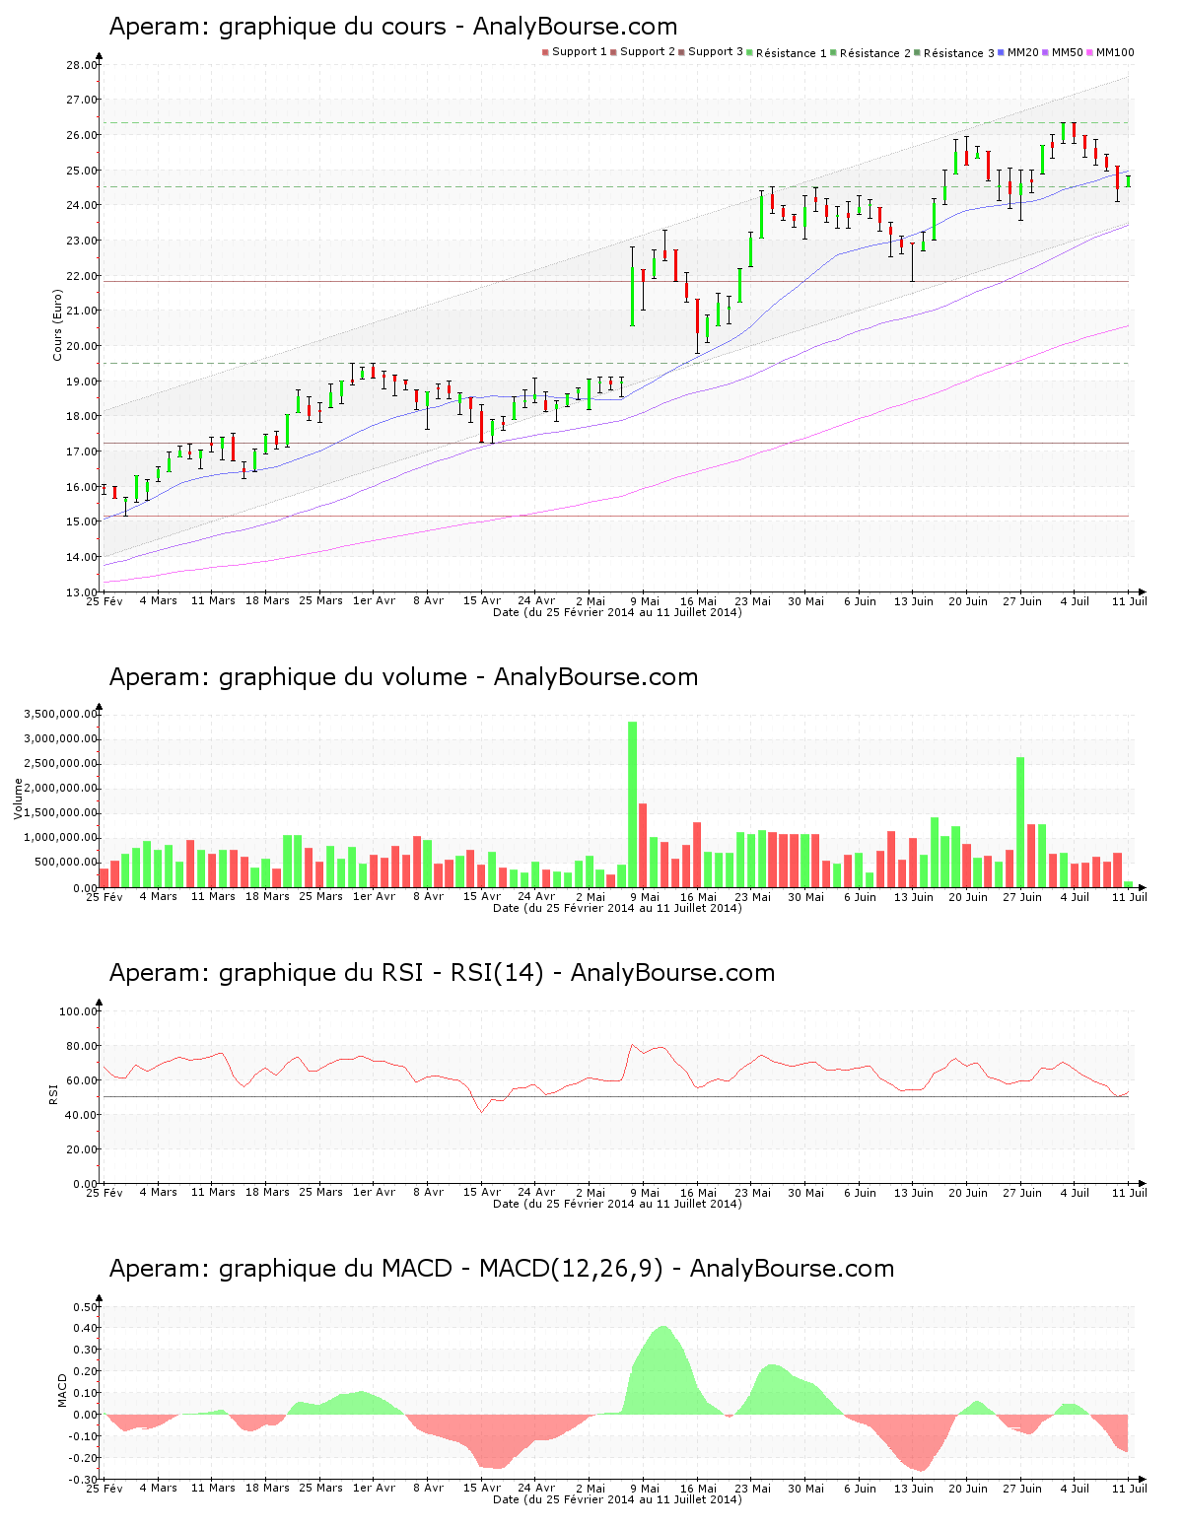The image size is (1183, 1528).
Task: Click the tallest green bar in volume chart
Action: pos(632,803)
